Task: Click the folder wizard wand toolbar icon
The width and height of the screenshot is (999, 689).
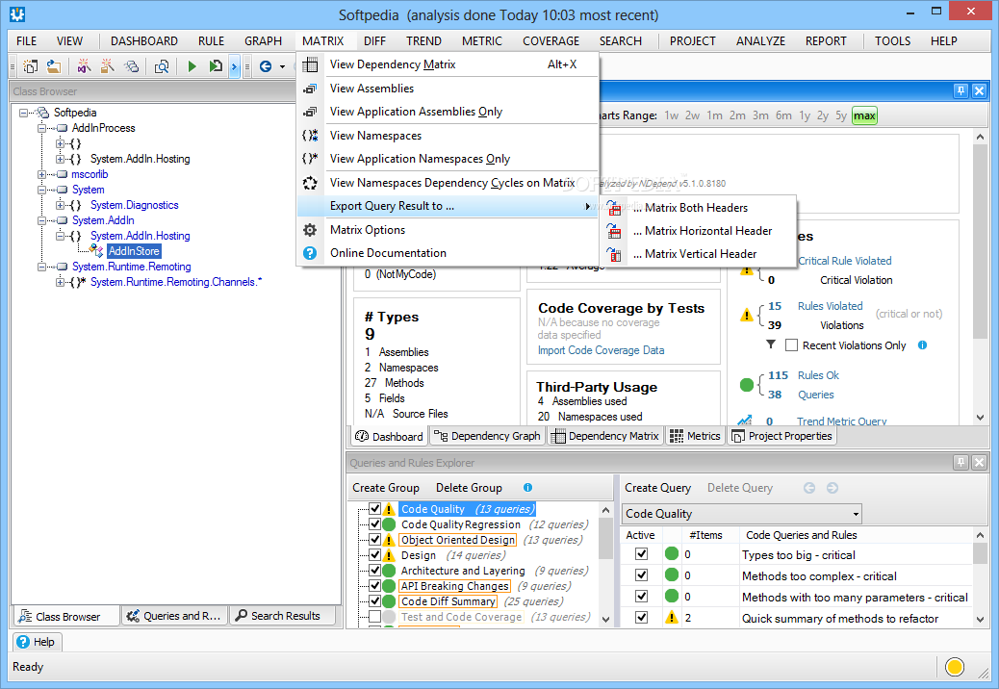Action: click(x=107, y=66)
